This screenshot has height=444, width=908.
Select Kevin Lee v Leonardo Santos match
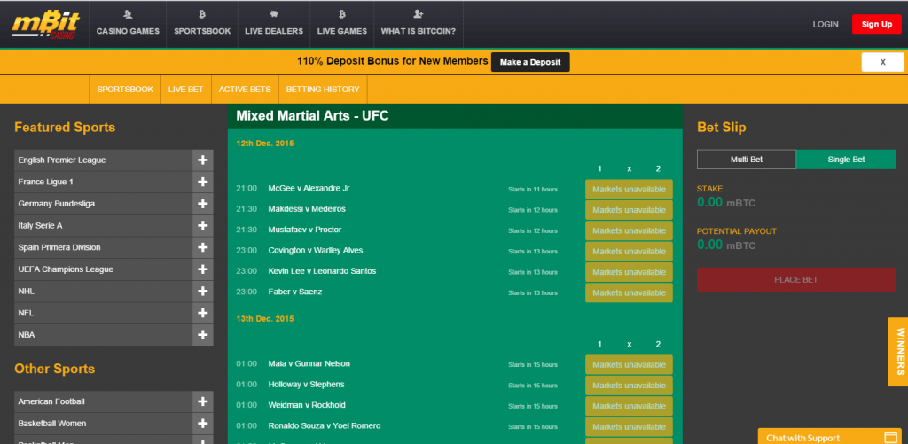[322, 271]
